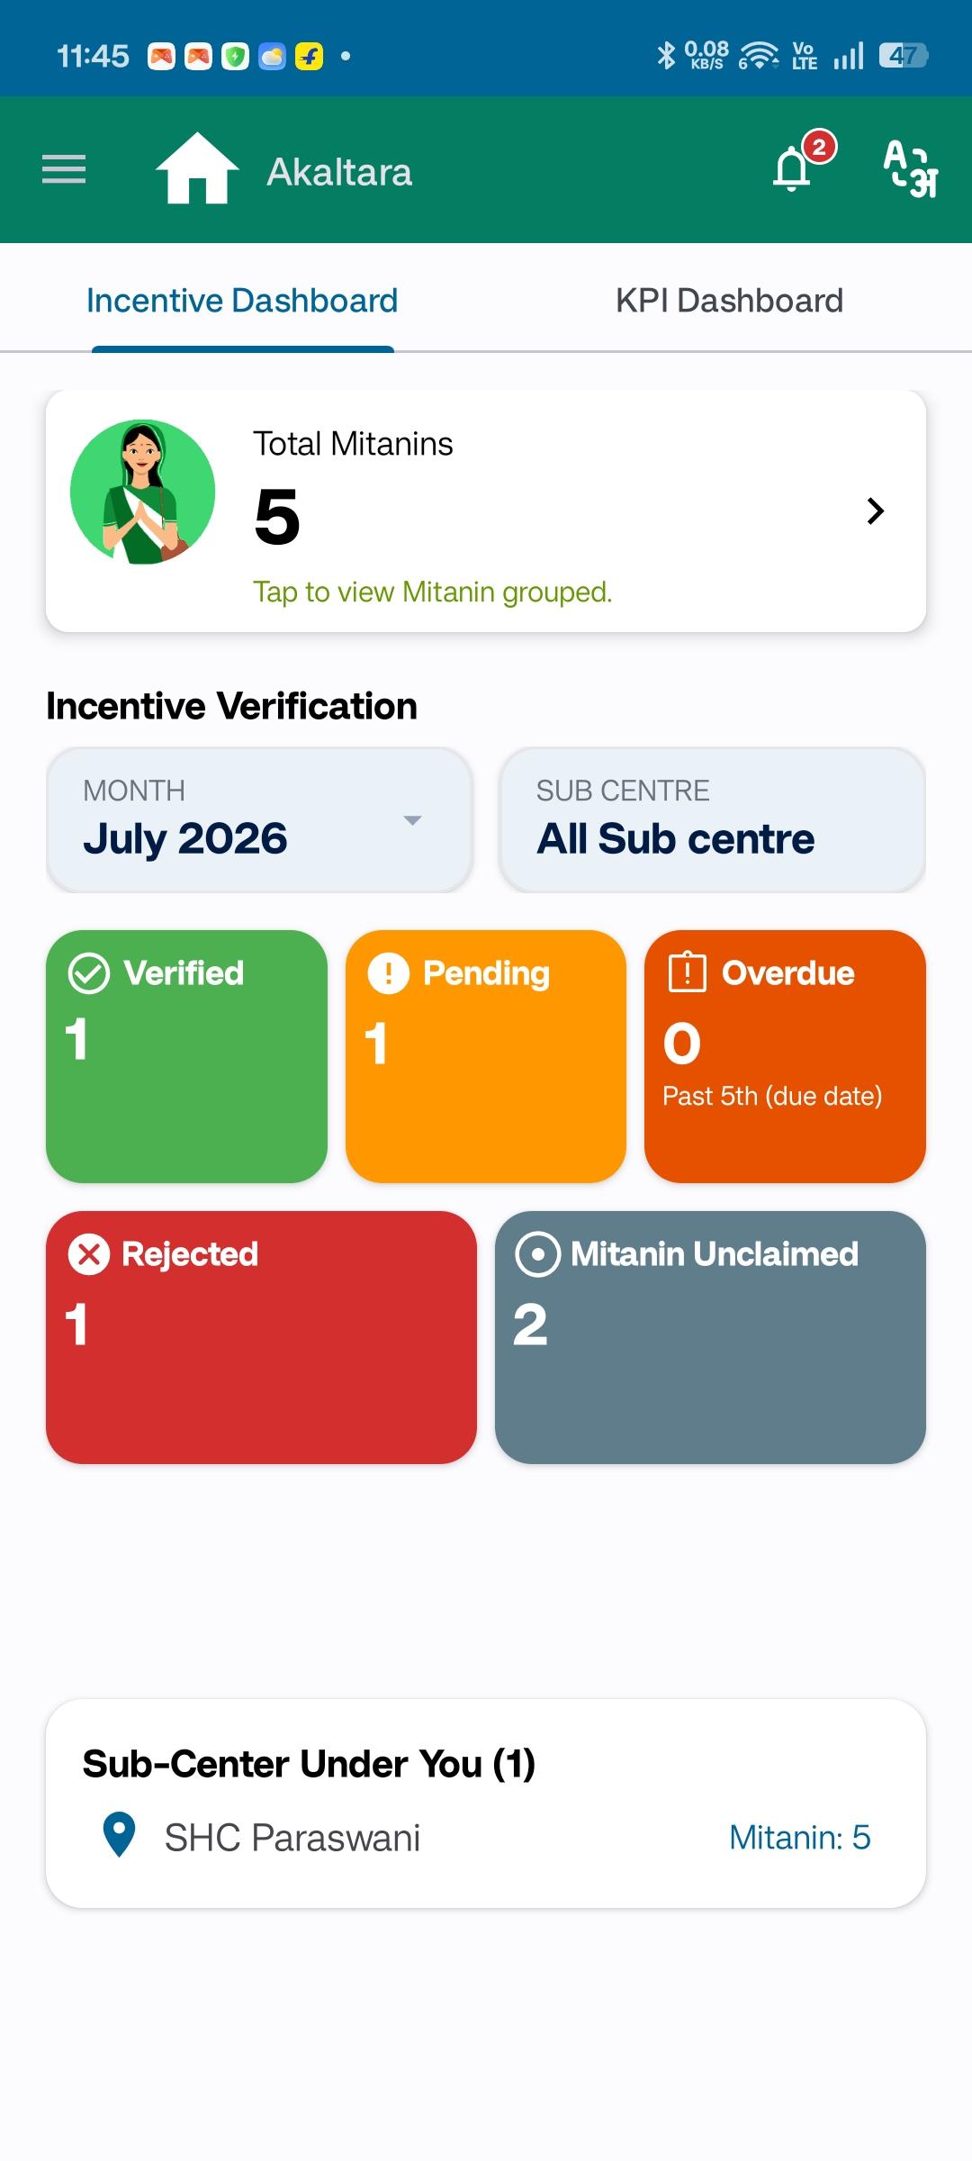Viewport: 972px width, 2161px height.
Task: Tap the home icon in header
Action: (x=197, y=168)
